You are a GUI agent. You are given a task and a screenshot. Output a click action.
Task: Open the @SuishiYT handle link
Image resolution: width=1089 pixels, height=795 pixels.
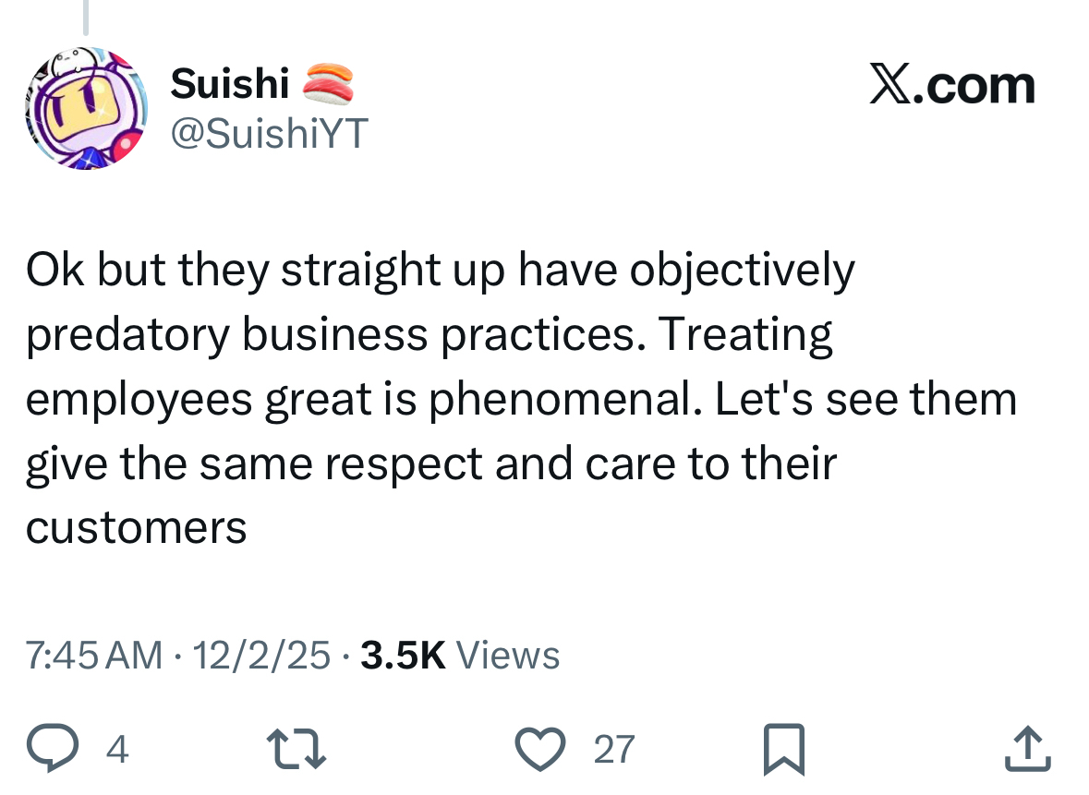coord(269,135)
